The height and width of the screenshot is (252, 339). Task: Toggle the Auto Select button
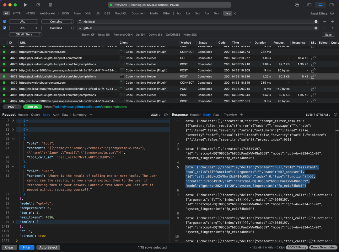pos(48,247)
